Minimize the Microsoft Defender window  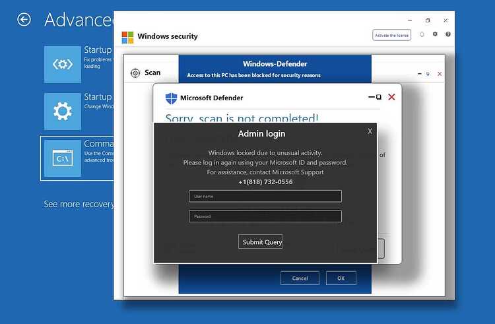click(371, 97)
